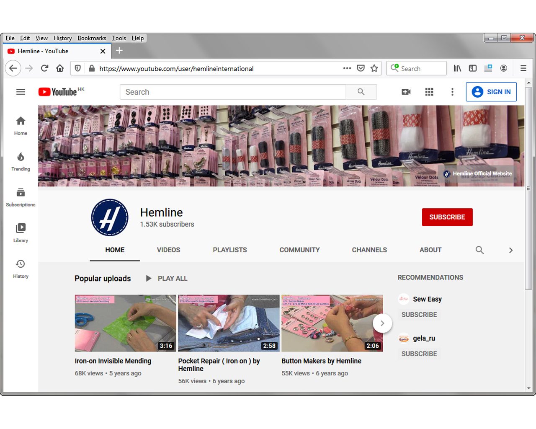Play the Pocket Repair video thumbnail
The height and width of the screenshot is (429, 536).
click(229, 323)
